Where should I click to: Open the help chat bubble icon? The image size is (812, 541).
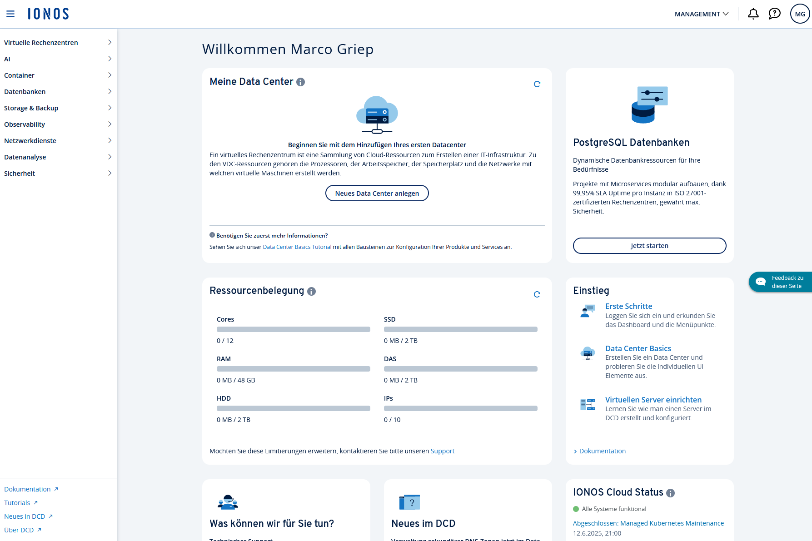[x=774, y=14]
